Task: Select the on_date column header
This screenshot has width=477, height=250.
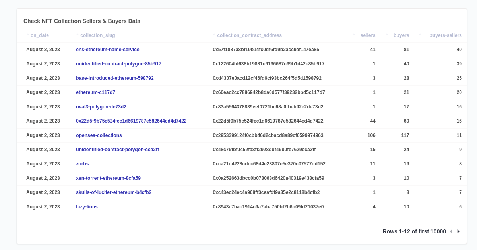Action: pyautogui.click(x=39, y=35)
